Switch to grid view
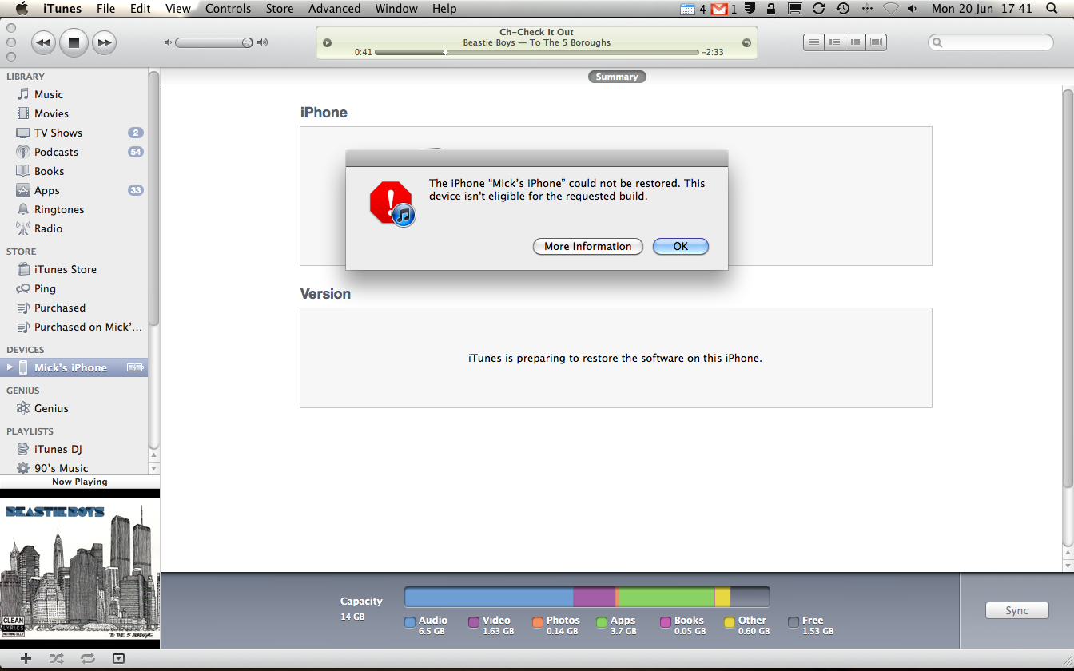1074x671 pixels. point(855,42)
